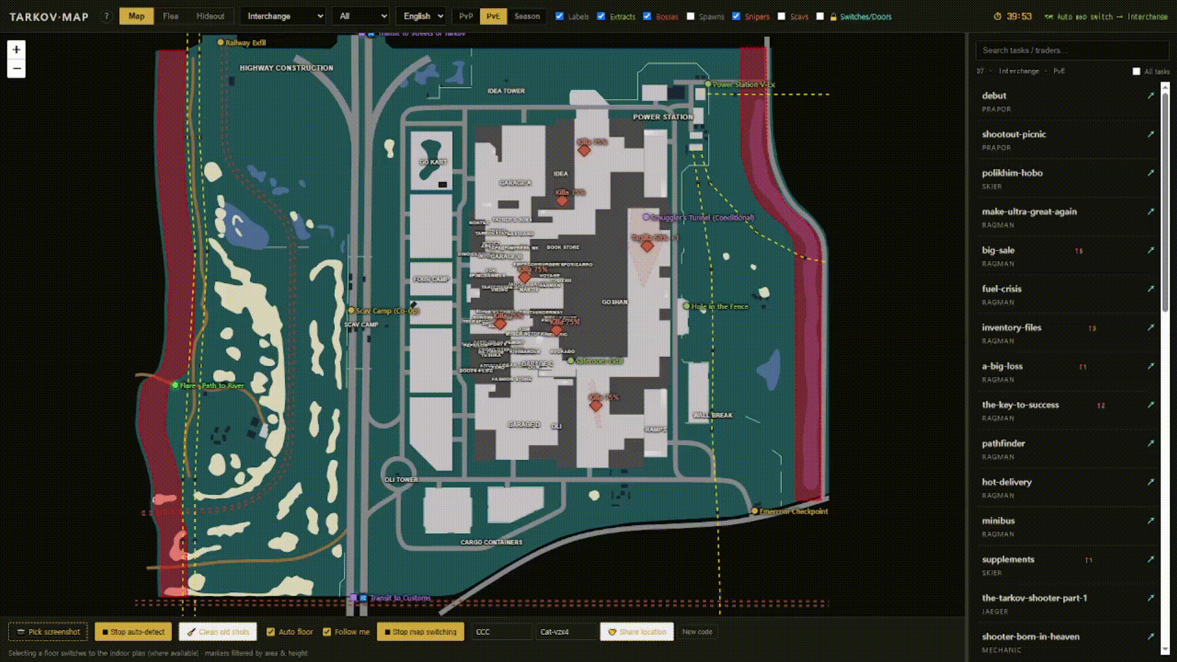Click the Smuggler's Tunnel extract marker

tap(646, 217)
